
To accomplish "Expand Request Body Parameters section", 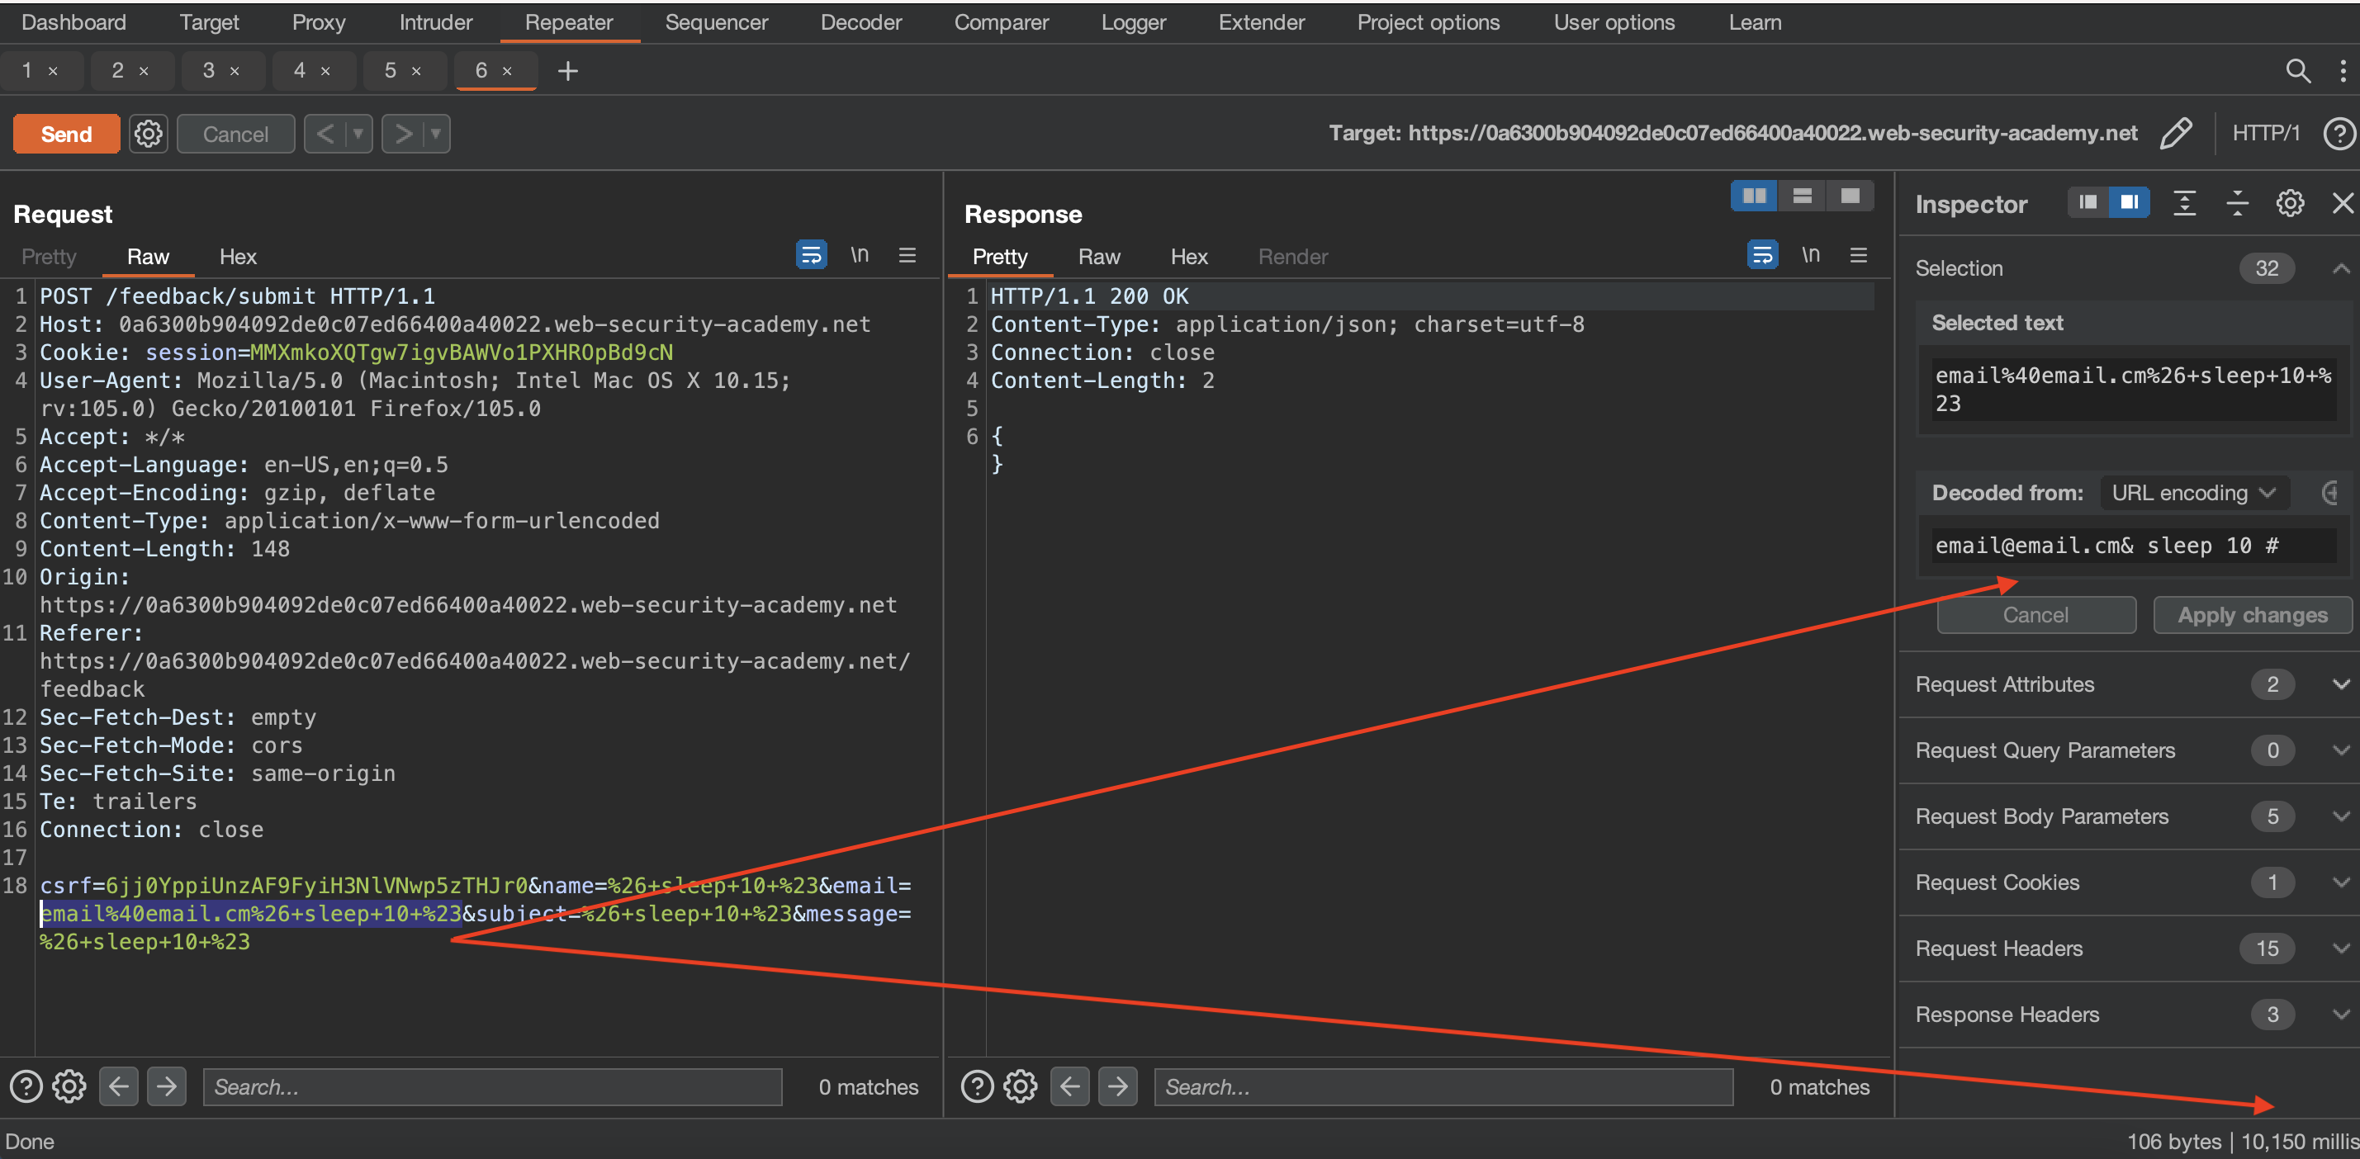I will pos(2340,816).
